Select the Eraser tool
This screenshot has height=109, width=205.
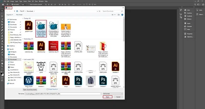[x=2, y=41]
